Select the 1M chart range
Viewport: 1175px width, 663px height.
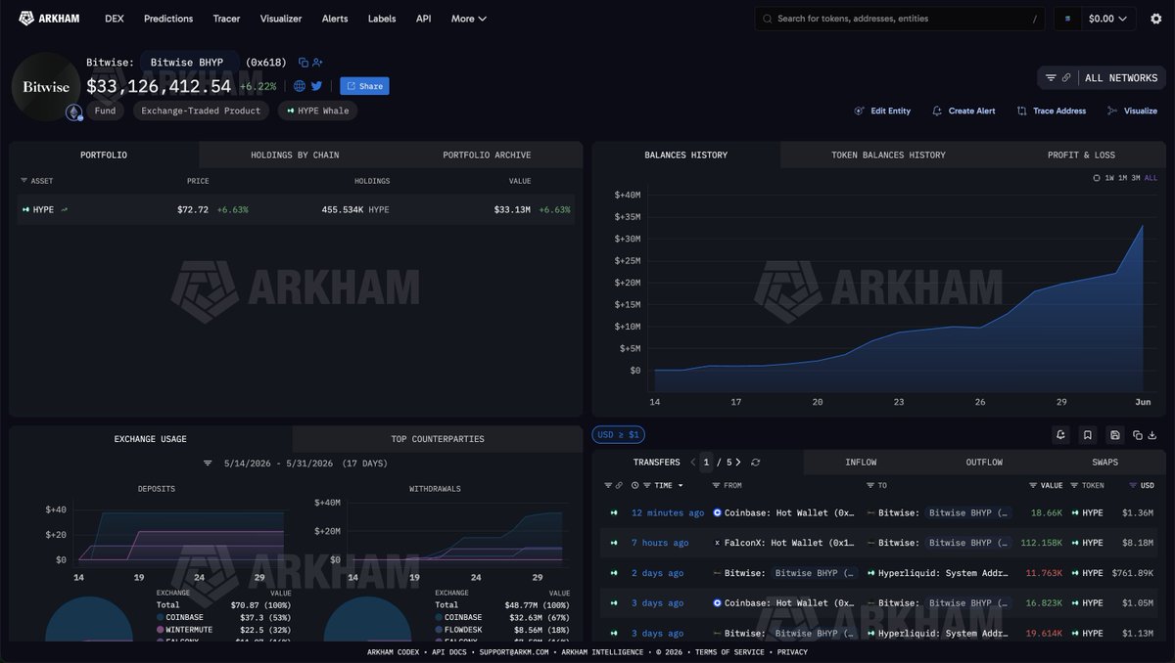pos(1122,178)
